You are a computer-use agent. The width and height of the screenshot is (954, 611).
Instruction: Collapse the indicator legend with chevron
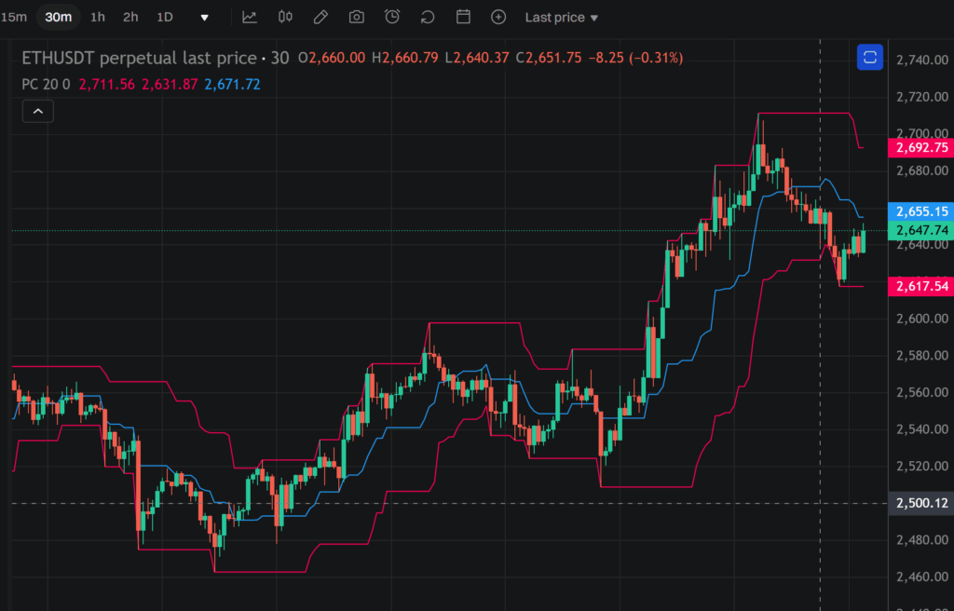[37, 112]
